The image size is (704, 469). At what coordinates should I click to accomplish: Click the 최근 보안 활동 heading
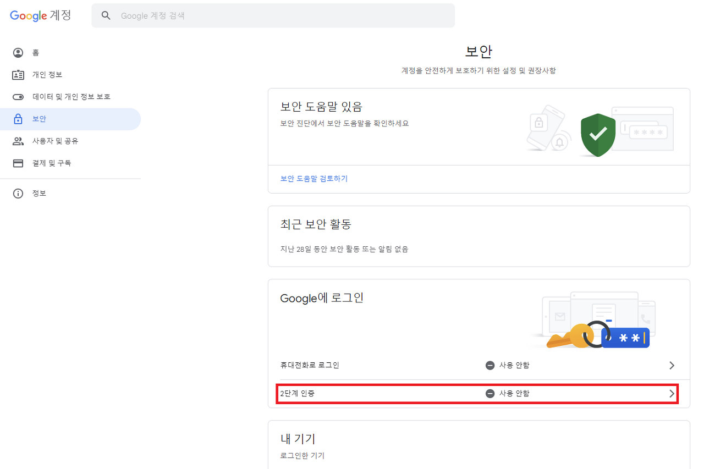[x=316, y=224]
